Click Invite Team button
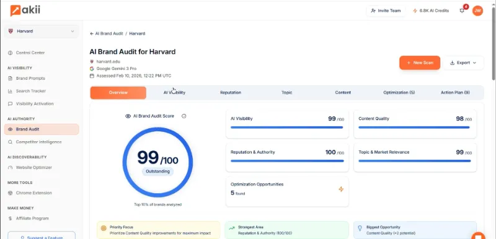The height and width of the screenshot is (239, 496). [386, 11]
